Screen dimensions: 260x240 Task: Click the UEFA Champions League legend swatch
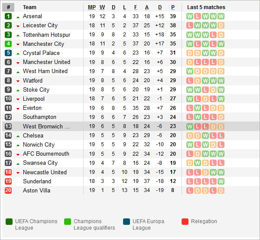[9, 221]
